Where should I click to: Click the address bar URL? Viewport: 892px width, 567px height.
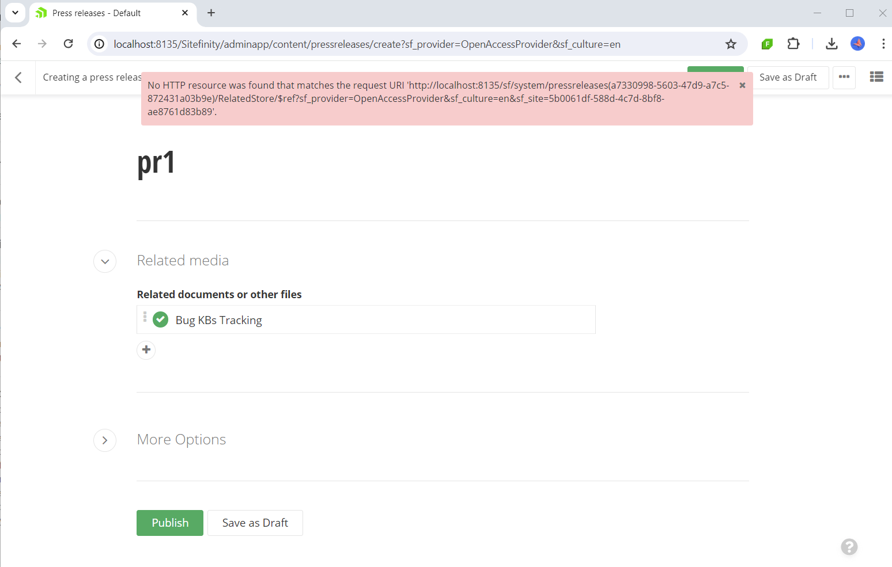[367, 44]
